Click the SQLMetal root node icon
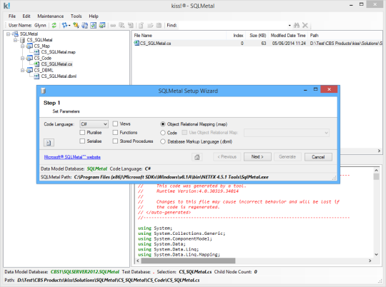This screenshot has width=386, height=287. click(15, 34)
